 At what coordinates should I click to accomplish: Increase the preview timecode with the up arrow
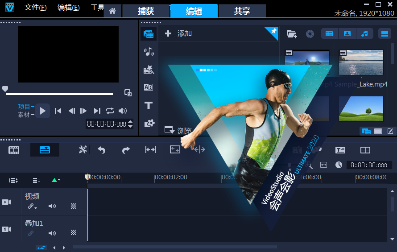130,122
